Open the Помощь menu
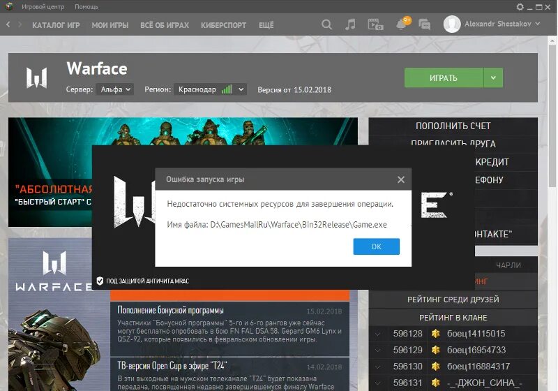The height and width of the screenshot is (391, 558). click(x=86, y=7)
